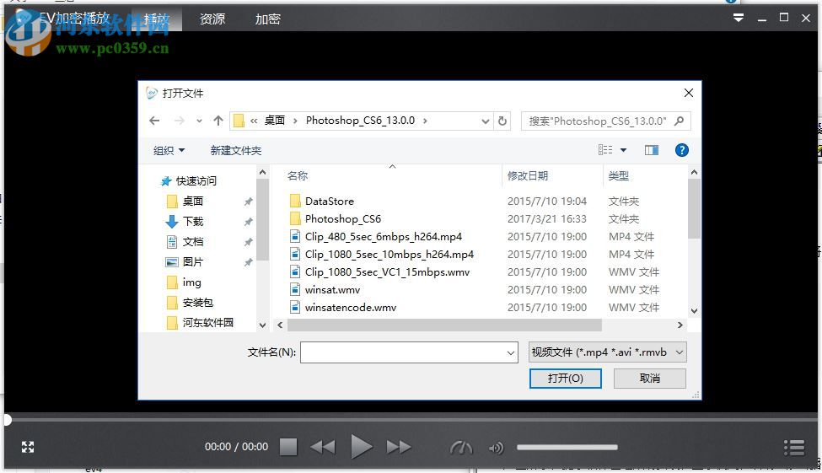Select winsat.wmv file

pyautogui.click(x=332, y=289)
